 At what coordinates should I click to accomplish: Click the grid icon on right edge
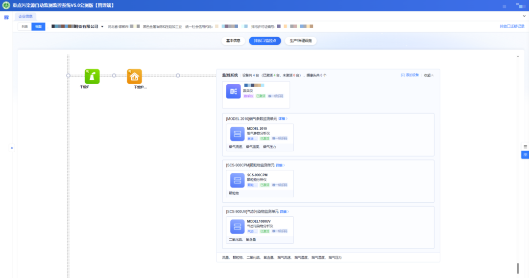(525, 155)
